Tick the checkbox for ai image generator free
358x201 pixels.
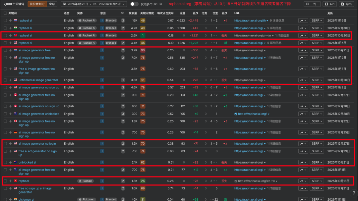point(5,50)
